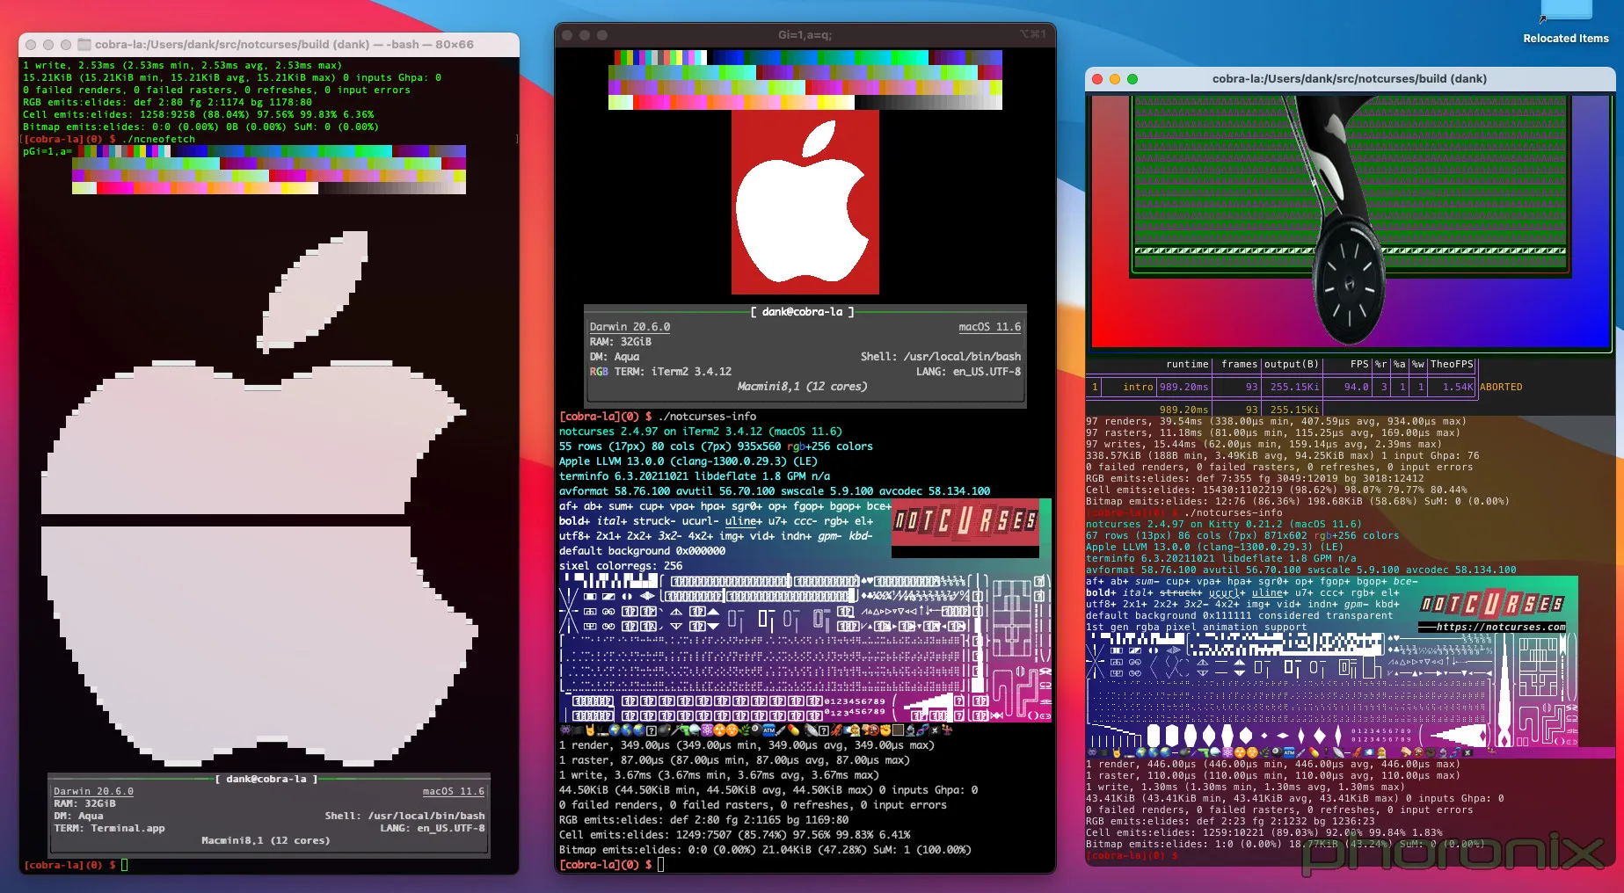Screen dimensions: 1624x893
Task: Click the pixelated Apple logo in the Terminal.app window
Action: pyautogui.click(x=259, y=497)
